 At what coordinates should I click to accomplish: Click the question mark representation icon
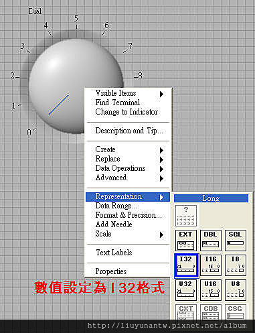point(186,216)
